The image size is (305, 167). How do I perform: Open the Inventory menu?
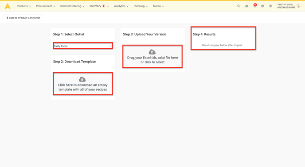[95, 6]
